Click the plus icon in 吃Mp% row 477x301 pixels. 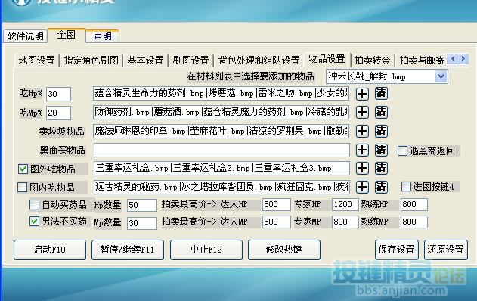[362, 112]
